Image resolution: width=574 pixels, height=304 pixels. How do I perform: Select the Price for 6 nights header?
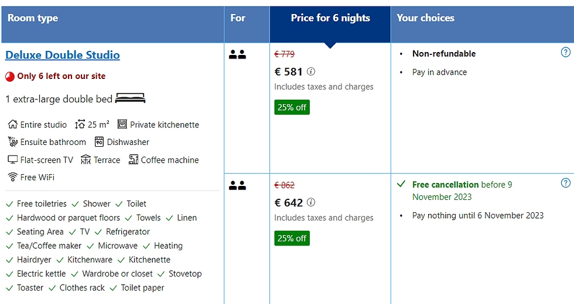pyautogui.click(x=330, y=18)
